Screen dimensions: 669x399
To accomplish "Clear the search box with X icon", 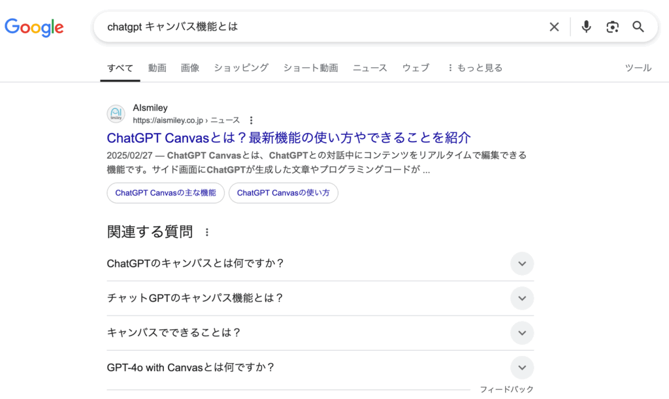I will click(554, 27).
